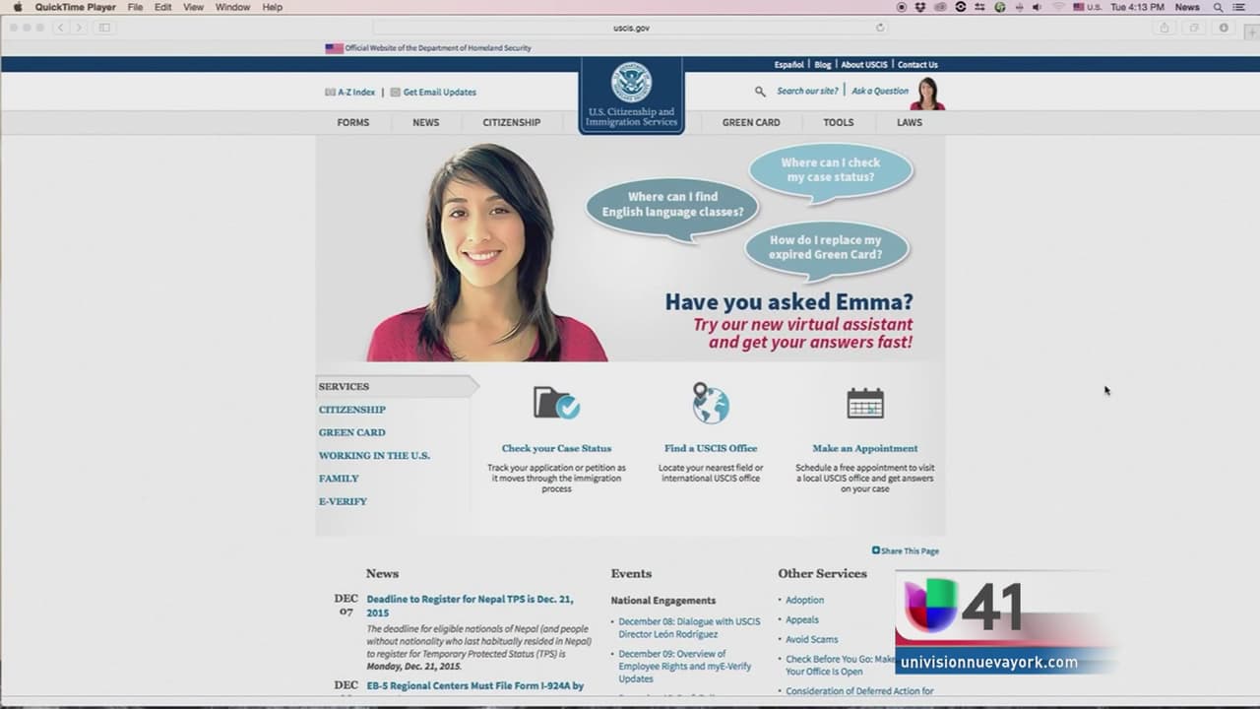Click the Check your Case Status folder icon
The height and width of the screenshot is (709, 1260).
point(556,403)
